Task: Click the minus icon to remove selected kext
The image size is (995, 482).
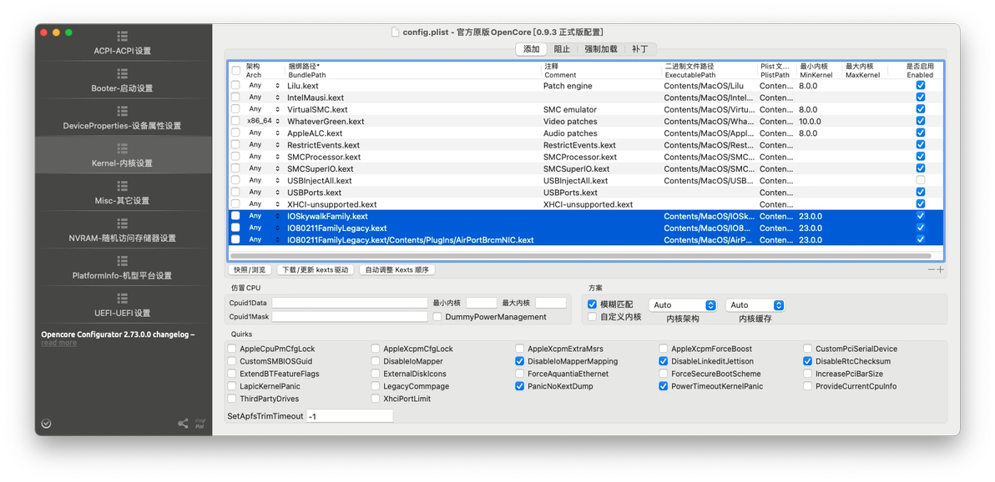Action: point(932,269)
